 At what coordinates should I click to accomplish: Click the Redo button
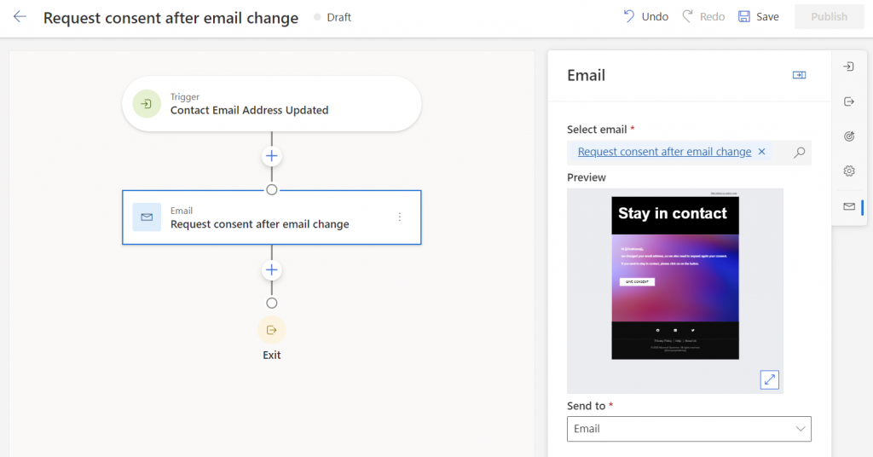[x=703, y=17]
